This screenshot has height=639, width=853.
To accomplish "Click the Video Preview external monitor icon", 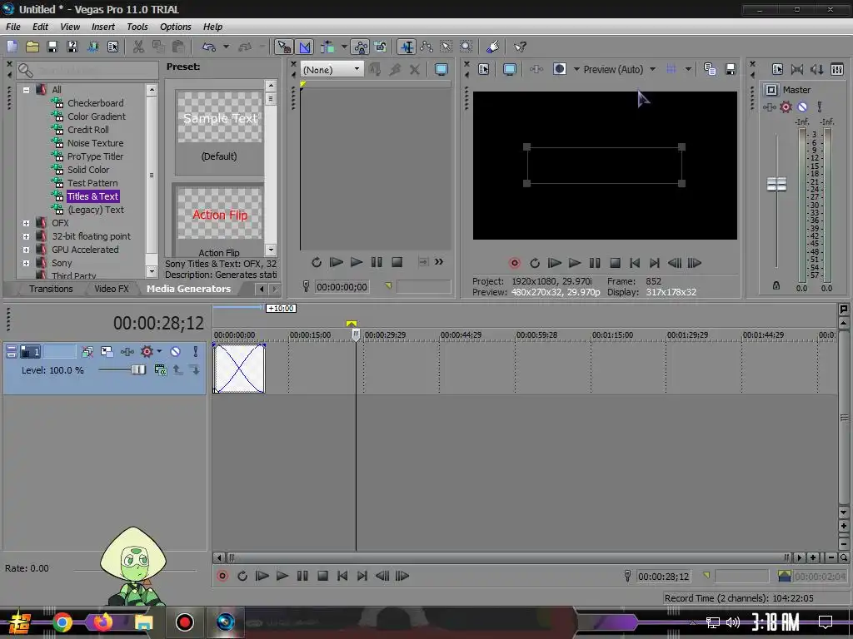I will 510,69.
